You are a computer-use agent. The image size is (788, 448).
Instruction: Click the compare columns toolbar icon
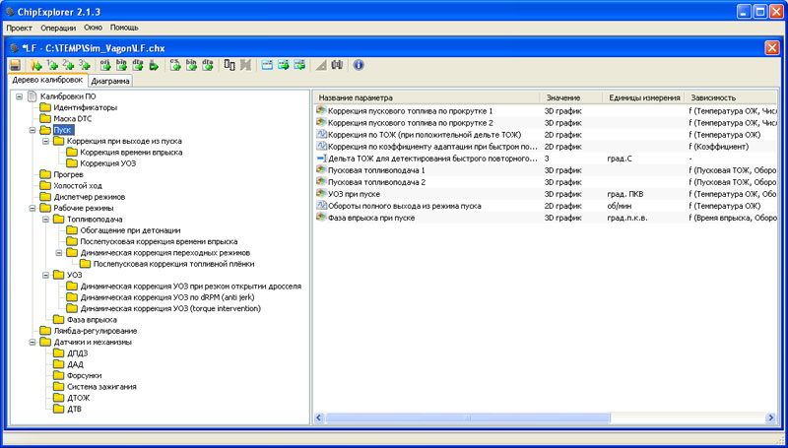[x=230, y=65]
